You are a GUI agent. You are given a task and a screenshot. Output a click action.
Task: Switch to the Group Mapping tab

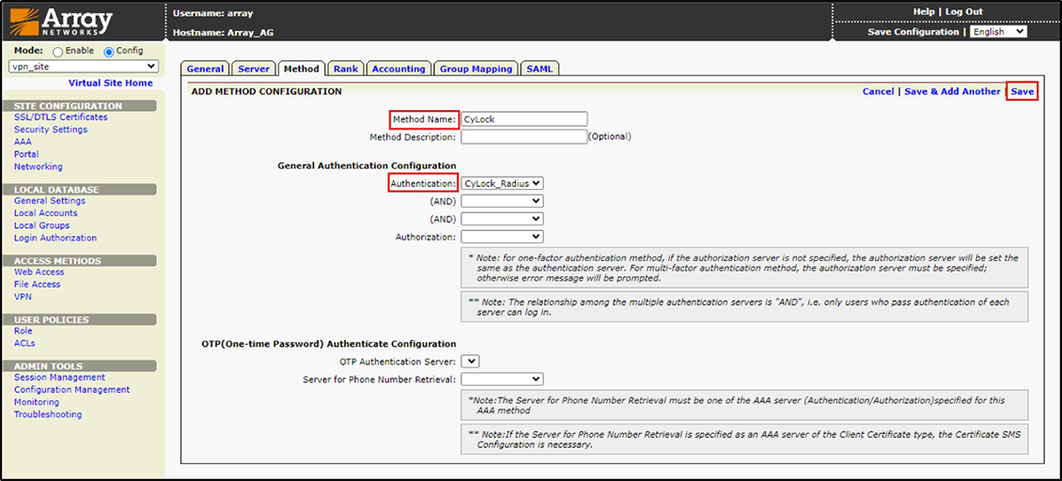(476, 69)
